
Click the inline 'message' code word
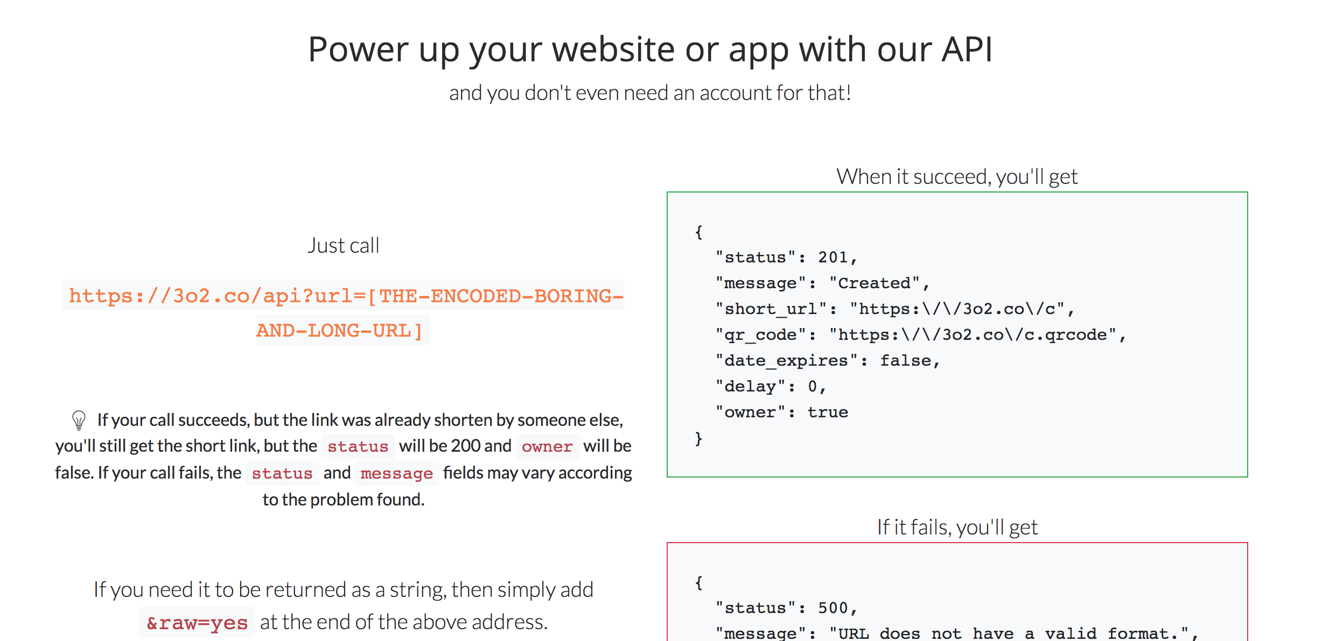tap(396, 473)
